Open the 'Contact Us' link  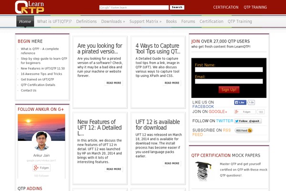29,90
